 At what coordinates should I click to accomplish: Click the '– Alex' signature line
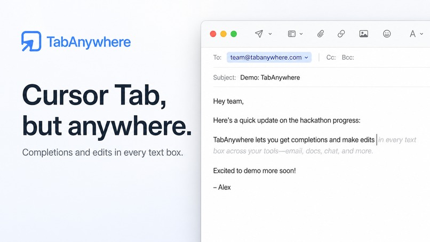pos(222,187)
